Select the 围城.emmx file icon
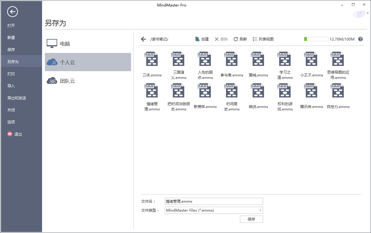 coord(257,59)
